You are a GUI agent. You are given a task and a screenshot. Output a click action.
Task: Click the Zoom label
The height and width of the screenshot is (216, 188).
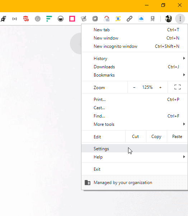(x=99, y=88)
